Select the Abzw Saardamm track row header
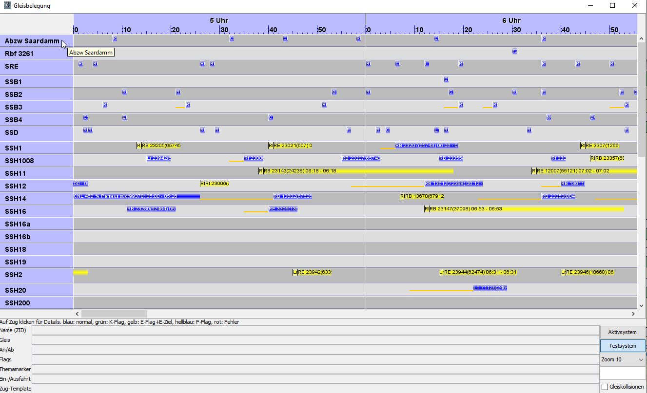 [32, 41]
